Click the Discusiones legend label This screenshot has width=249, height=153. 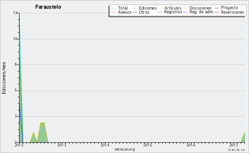point(200,8)
